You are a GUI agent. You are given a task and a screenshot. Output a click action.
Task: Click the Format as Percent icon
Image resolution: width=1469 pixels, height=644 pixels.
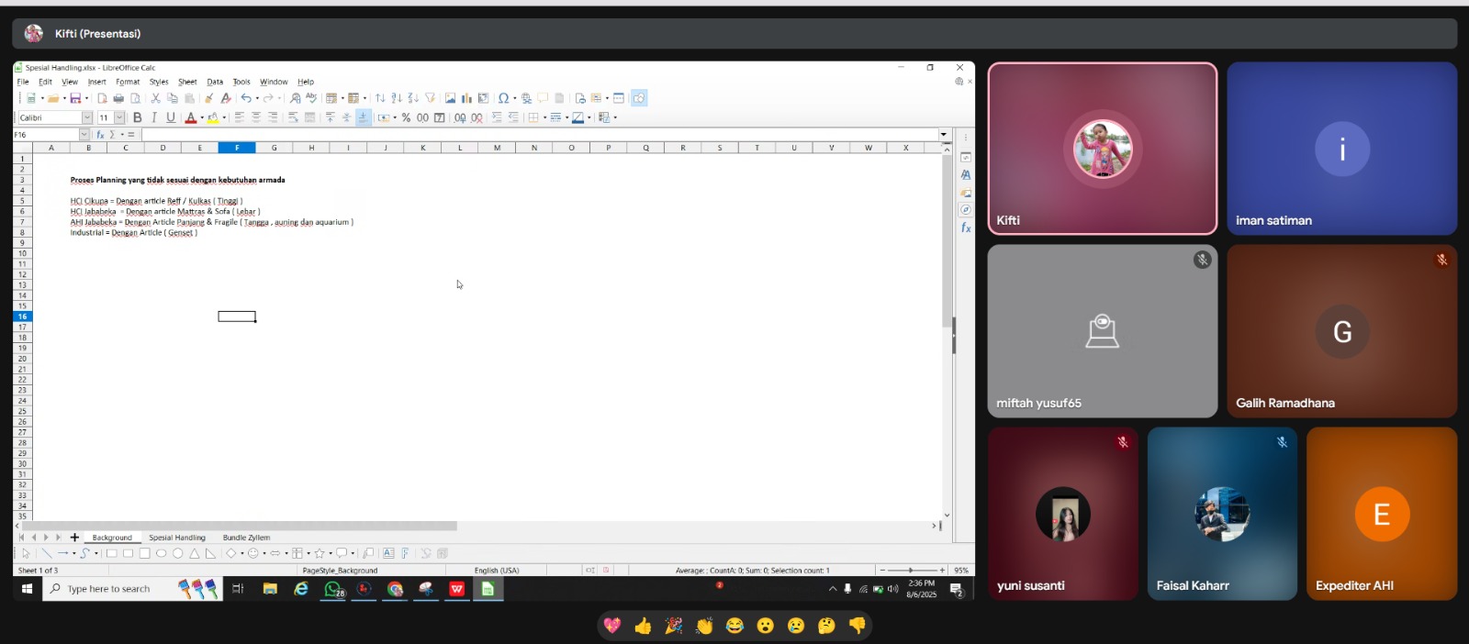pos(406,117)
